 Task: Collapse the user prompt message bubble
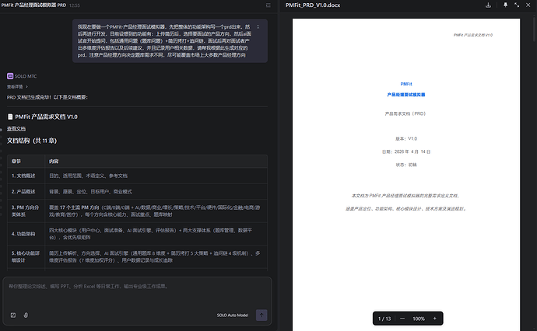click(258, 26)
